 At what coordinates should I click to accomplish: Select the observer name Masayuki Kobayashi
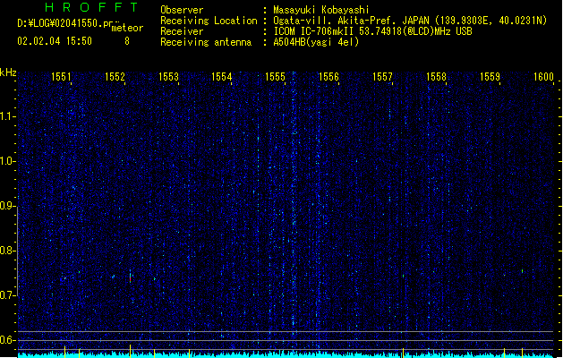[x=321, y=10]
